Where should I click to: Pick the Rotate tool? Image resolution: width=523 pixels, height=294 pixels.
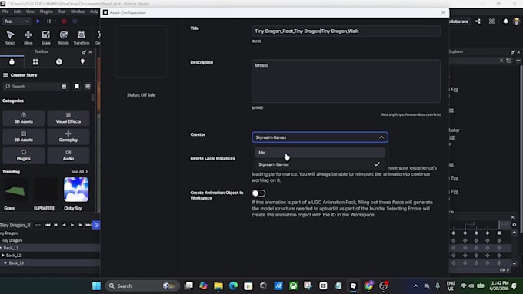pyautogui.click(x=64, y=37)
